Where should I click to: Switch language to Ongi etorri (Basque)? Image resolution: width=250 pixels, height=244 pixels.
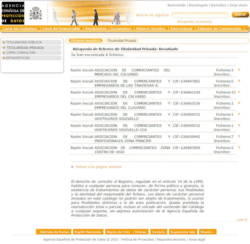pyautogui.click(x=238, y=5)
